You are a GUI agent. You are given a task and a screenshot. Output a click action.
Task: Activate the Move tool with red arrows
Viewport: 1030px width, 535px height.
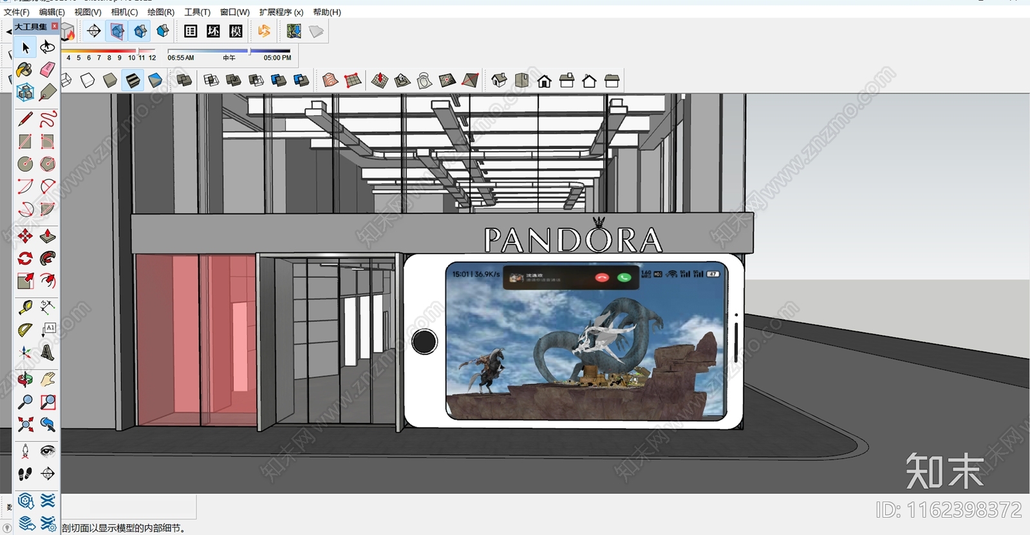click(x=25, y=236)
